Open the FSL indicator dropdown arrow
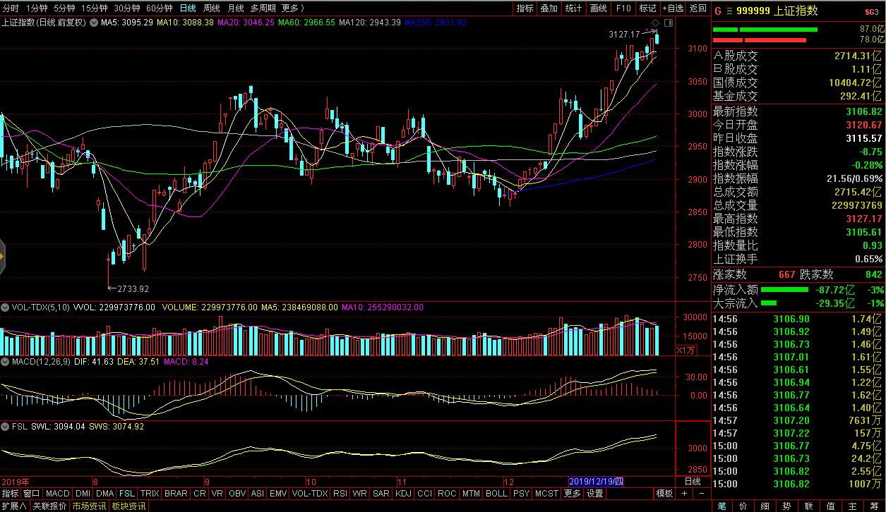 coord(4,426)
